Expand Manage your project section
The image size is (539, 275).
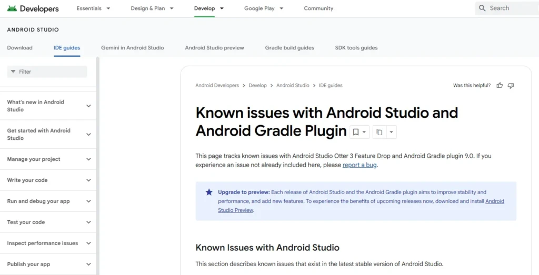click(49, 159)
